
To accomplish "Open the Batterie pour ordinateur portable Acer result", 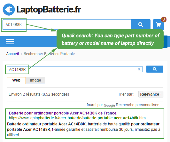I will (x=63, y=113).
